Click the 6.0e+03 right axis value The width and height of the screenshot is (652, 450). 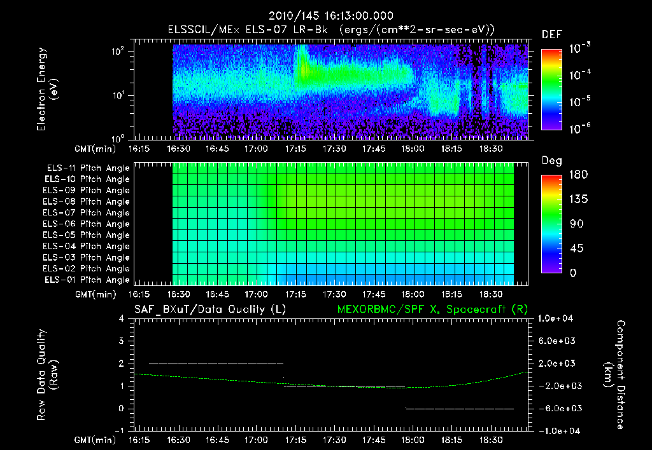[x=556, y=341]
